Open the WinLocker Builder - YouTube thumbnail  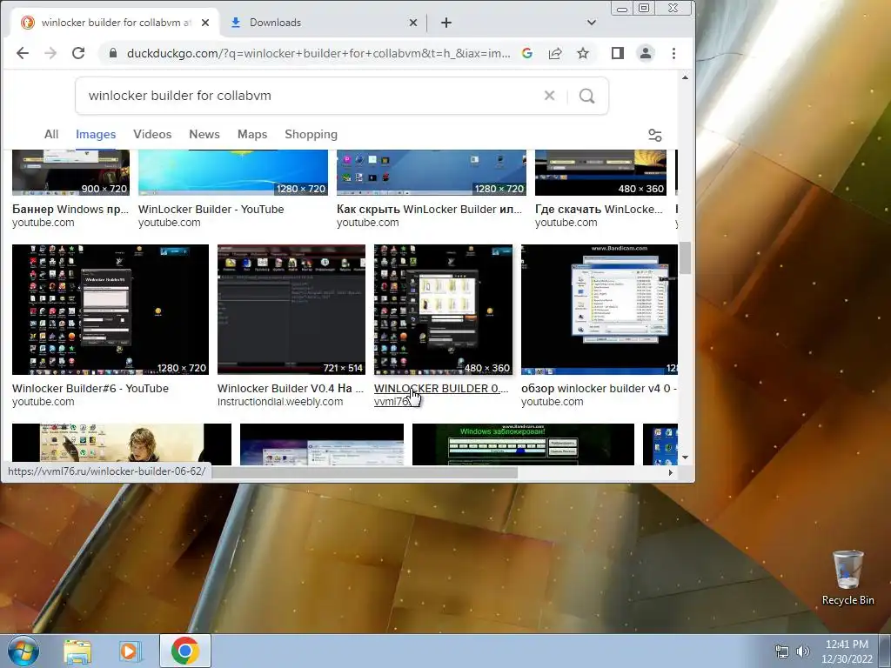pyautogui.click(x=233, y=173)
